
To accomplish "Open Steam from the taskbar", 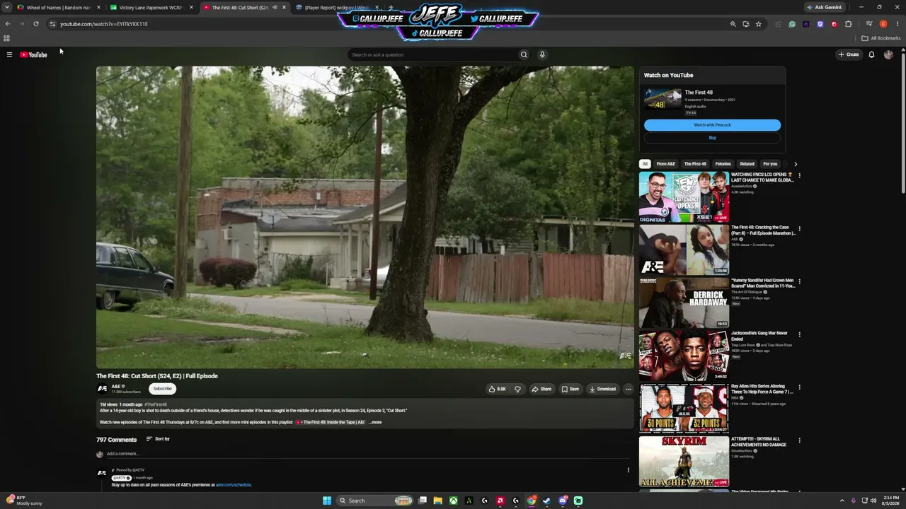I will pyautogui.click(x=547, y=501).
